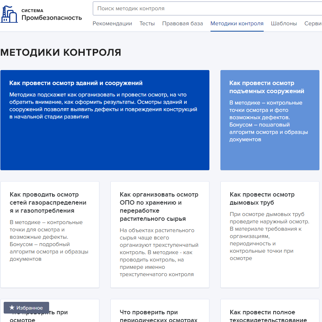Viewport: 322px width, 322px height.
Task: Click text 'Методика подскажет как организовать'
Action: click(103, 106)
